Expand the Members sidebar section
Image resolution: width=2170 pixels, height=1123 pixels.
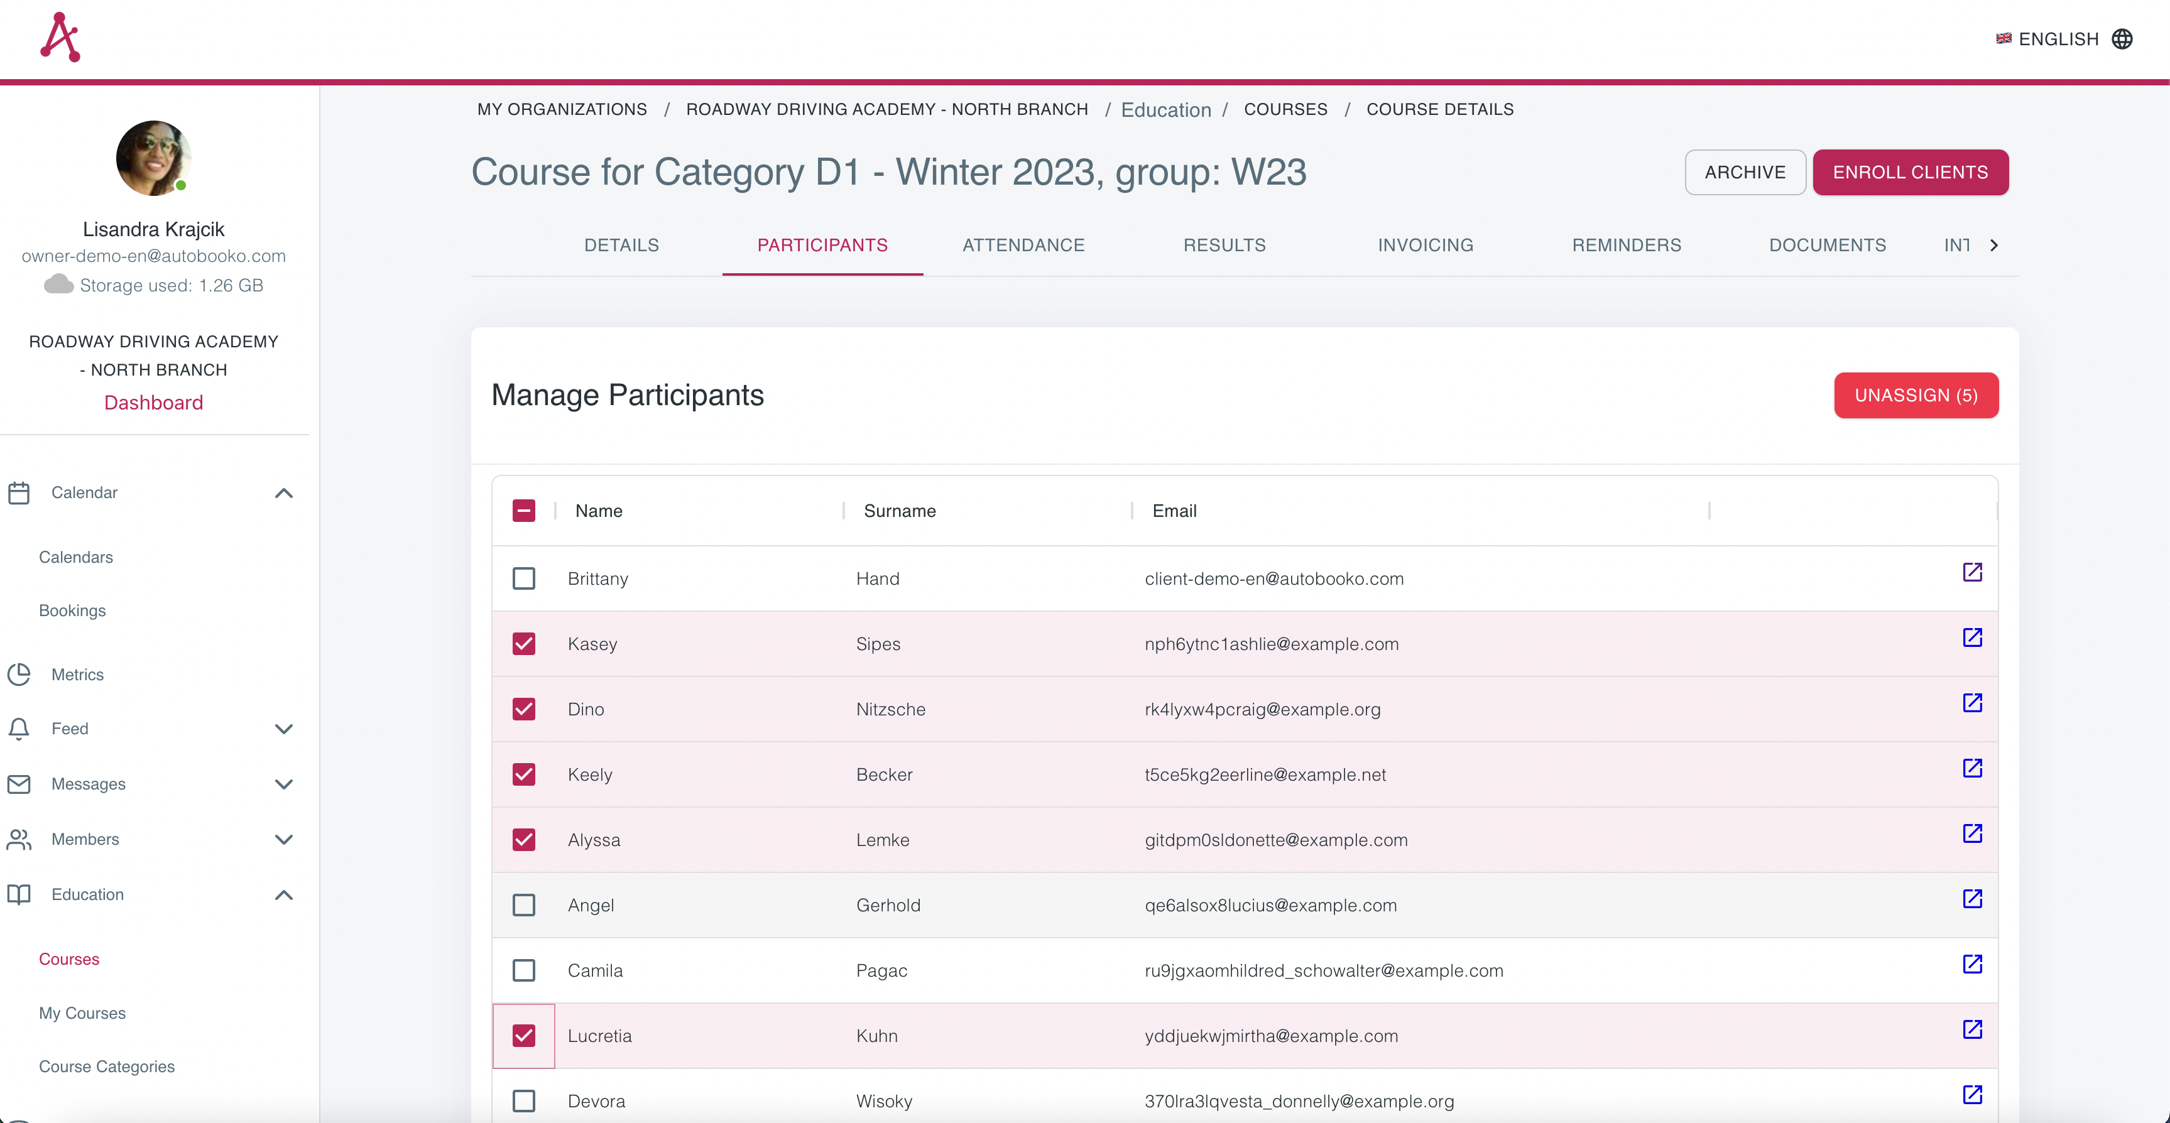pos(283,839)
